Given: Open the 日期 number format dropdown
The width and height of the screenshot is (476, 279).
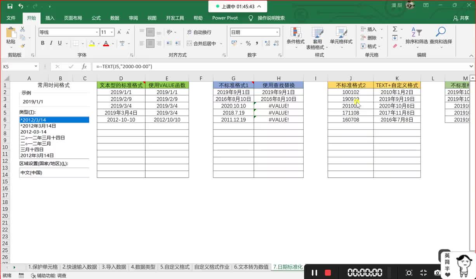Looking at the screenshot, I should pos(277,32).
